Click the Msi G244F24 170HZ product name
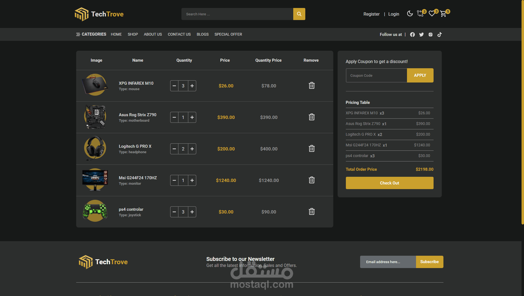Image resolution: width=524 pixels, height=296 pixels. pyautogui.click(x=138, y=178)
